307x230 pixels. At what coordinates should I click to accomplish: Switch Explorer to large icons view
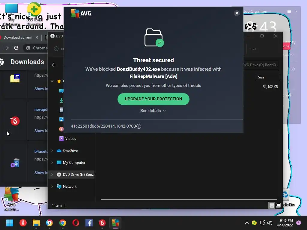[278, 205]
